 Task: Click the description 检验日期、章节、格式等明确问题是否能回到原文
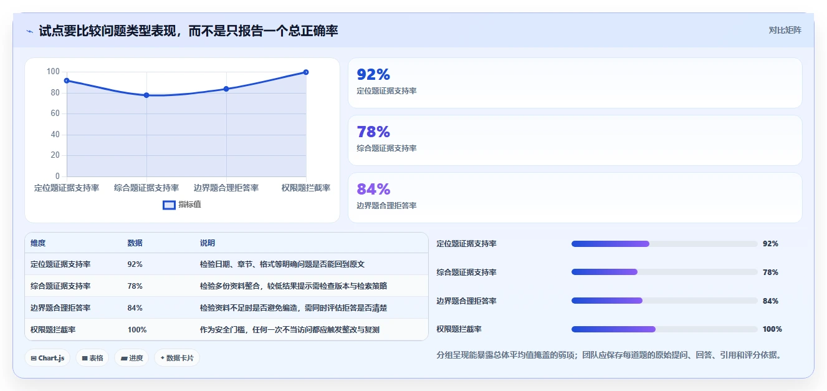[282, 264]
